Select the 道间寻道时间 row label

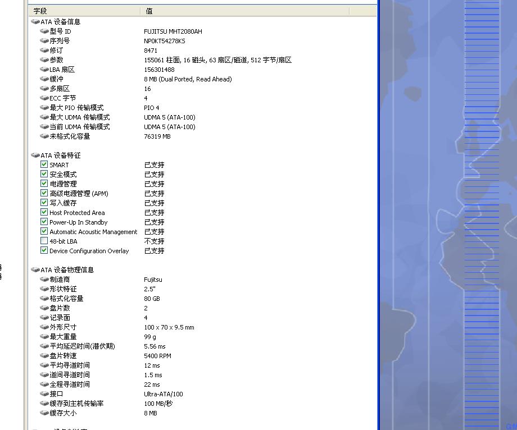(70, 375)
